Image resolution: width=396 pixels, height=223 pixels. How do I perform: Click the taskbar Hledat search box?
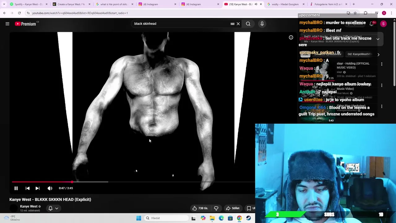coord(166,218)
